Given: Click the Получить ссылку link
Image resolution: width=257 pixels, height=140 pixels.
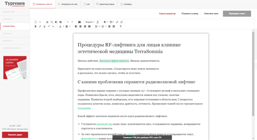Looking at the screenshot, I should (190, 13).
